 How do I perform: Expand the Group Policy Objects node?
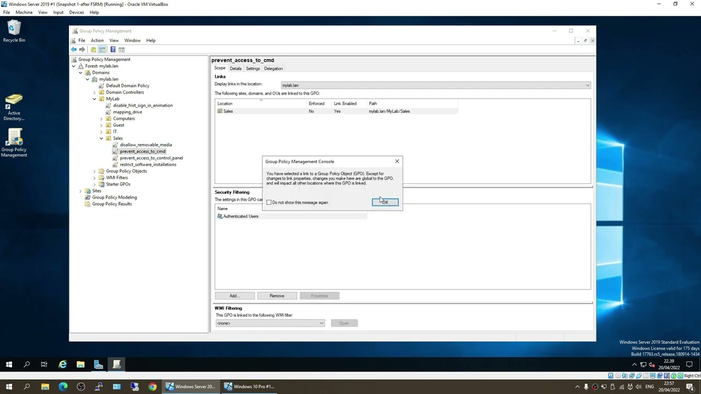[x=94, y=171]
